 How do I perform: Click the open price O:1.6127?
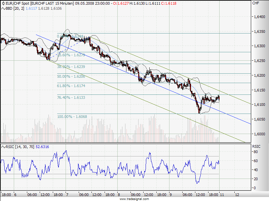click(x=121, y=3)
